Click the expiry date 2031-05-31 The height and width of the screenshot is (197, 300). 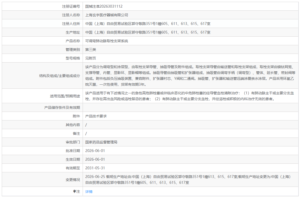coord(95,168)
